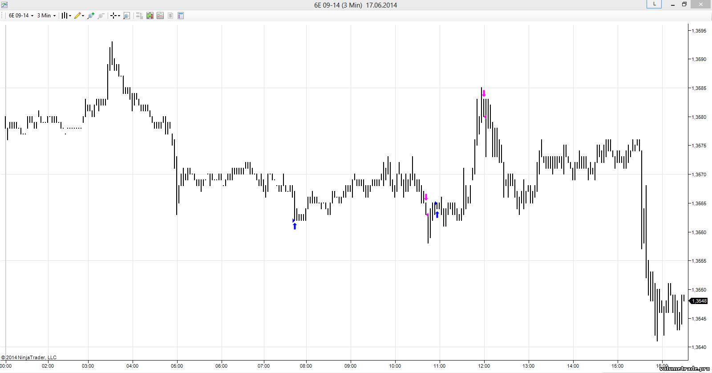The height and width of the screenshot is (373, 712).
Task: Click the zoom frame magnifier icon
Action: pos(126,16)
